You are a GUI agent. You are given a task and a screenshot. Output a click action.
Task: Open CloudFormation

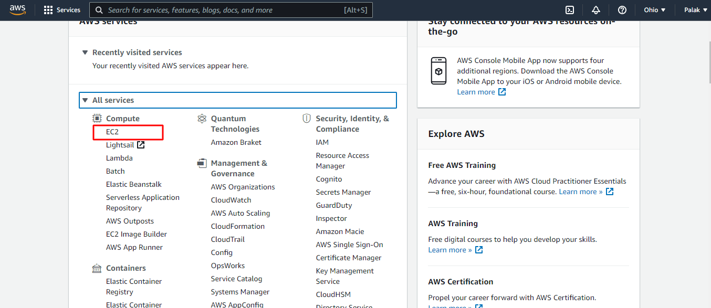coord(238,226)
